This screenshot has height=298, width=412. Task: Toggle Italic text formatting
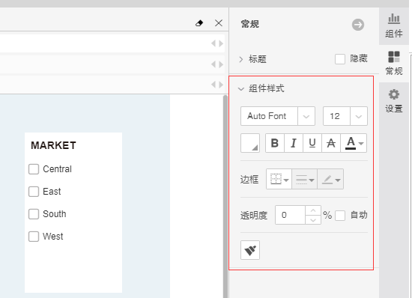(x=294, y=143)
